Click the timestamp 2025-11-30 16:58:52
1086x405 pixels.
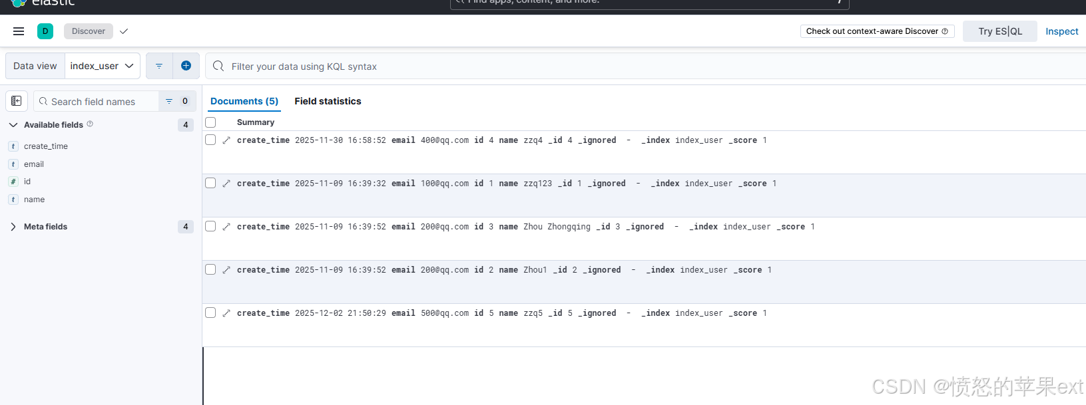pyautogui.click(x=340, y=140)
